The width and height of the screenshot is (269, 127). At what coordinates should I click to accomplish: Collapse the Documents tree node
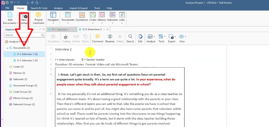tap(8, 48)
